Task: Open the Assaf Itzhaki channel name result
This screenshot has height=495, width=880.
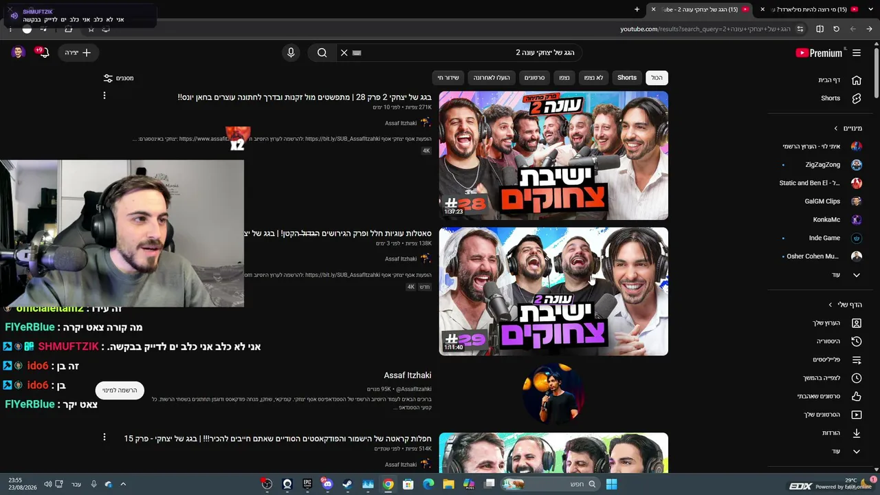Action: click(x=408, y=375)
